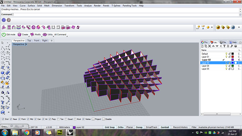242x136 pixels.
Task: Click the green Edit mode power icon
Action: click(x=3, y=35)
